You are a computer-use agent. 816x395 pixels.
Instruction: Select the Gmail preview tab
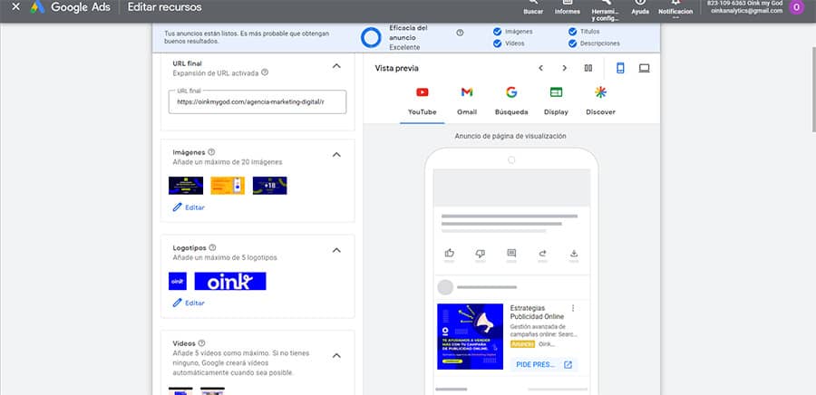467,101
